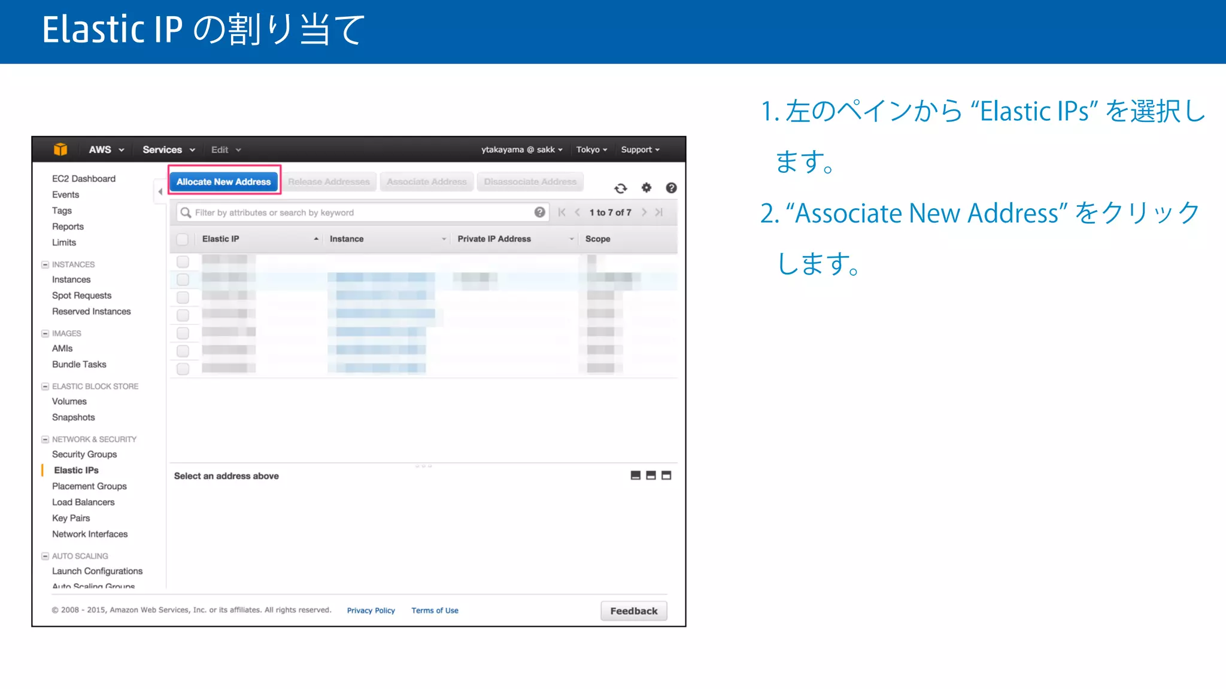Open Network Interfaces in sidebar
The image size is (1226, 689).
(x=90, y=534)
